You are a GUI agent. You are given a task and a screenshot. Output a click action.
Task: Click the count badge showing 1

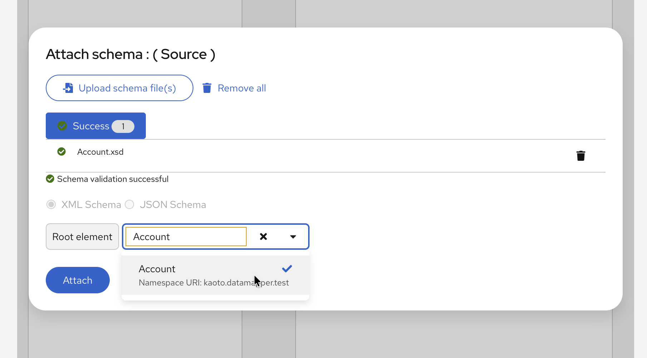coord(123,126)
